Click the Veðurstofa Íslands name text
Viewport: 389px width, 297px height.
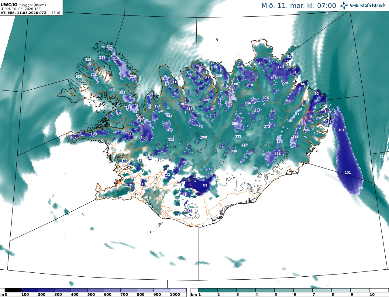click(367, 5)
